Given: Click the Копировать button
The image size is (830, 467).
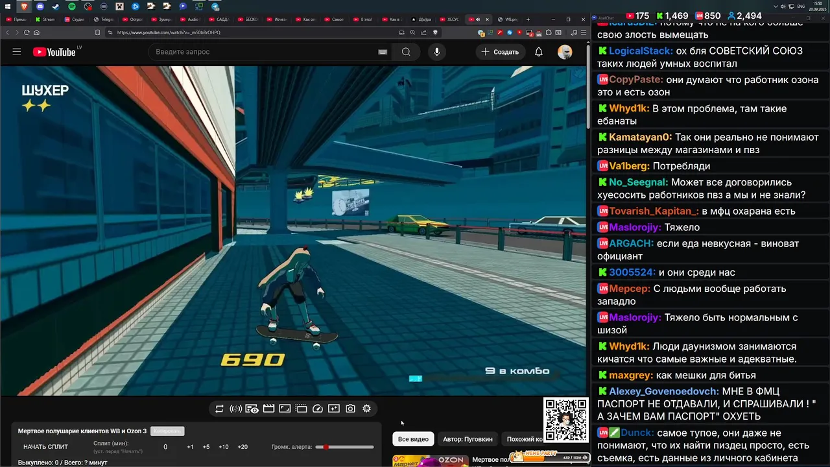Looking at the screenshot, I should 167,431.
